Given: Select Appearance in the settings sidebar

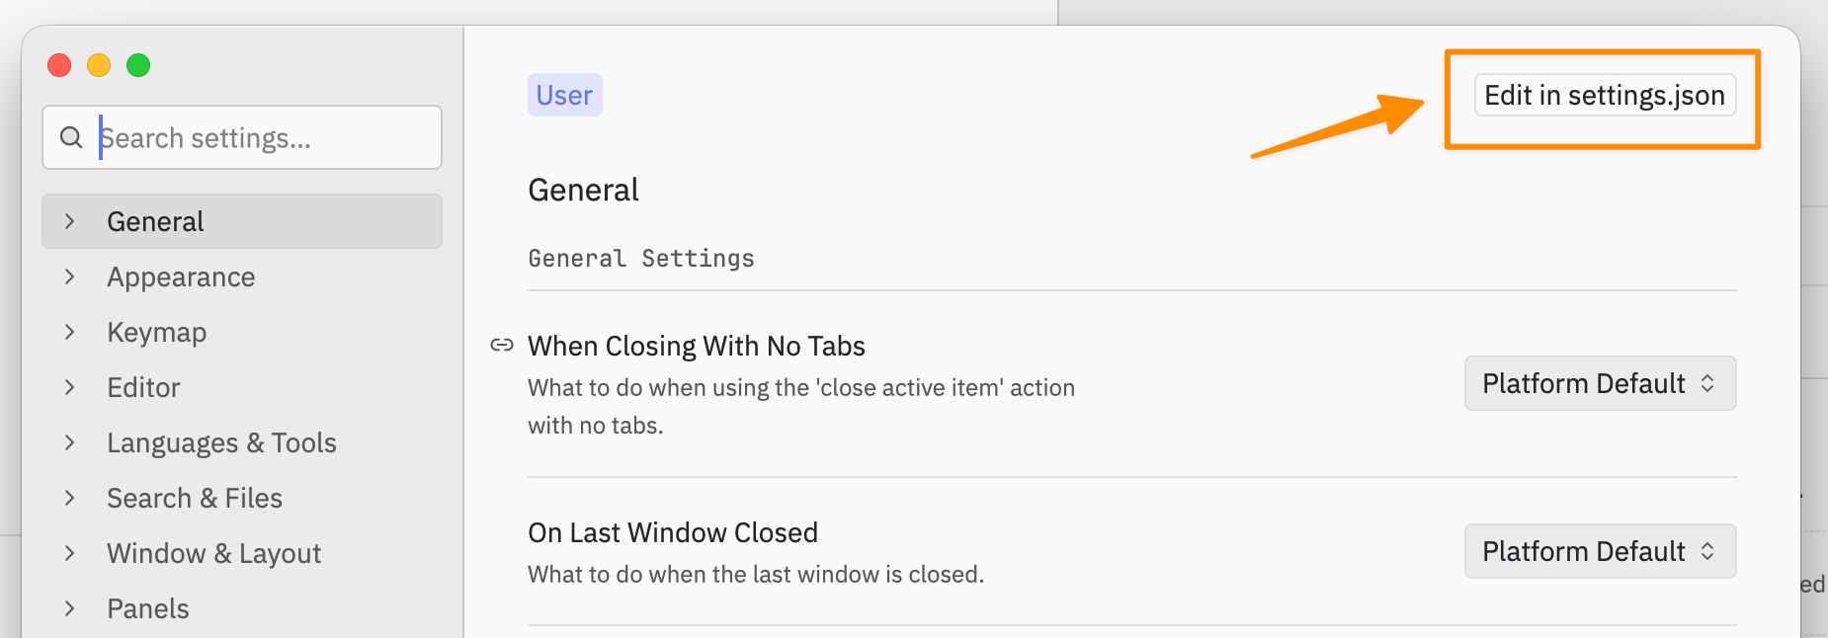Looking at the screenshot, I should pos(181,277).
